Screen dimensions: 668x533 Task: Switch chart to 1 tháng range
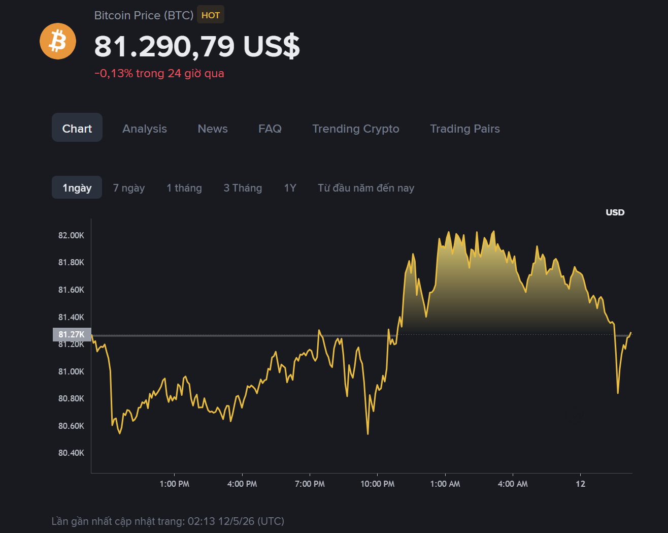point(184,188)
